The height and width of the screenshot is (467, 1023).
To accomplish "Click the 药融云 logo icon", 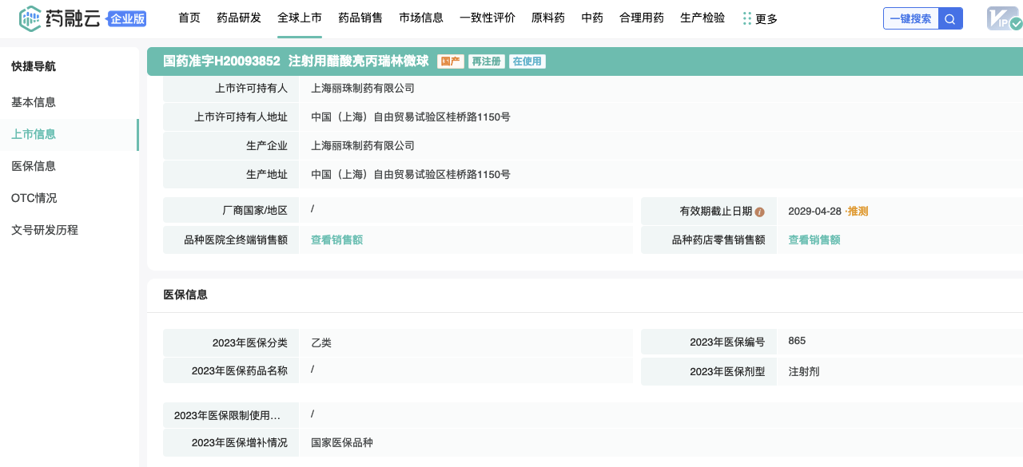I will click(x=30, y=18).
